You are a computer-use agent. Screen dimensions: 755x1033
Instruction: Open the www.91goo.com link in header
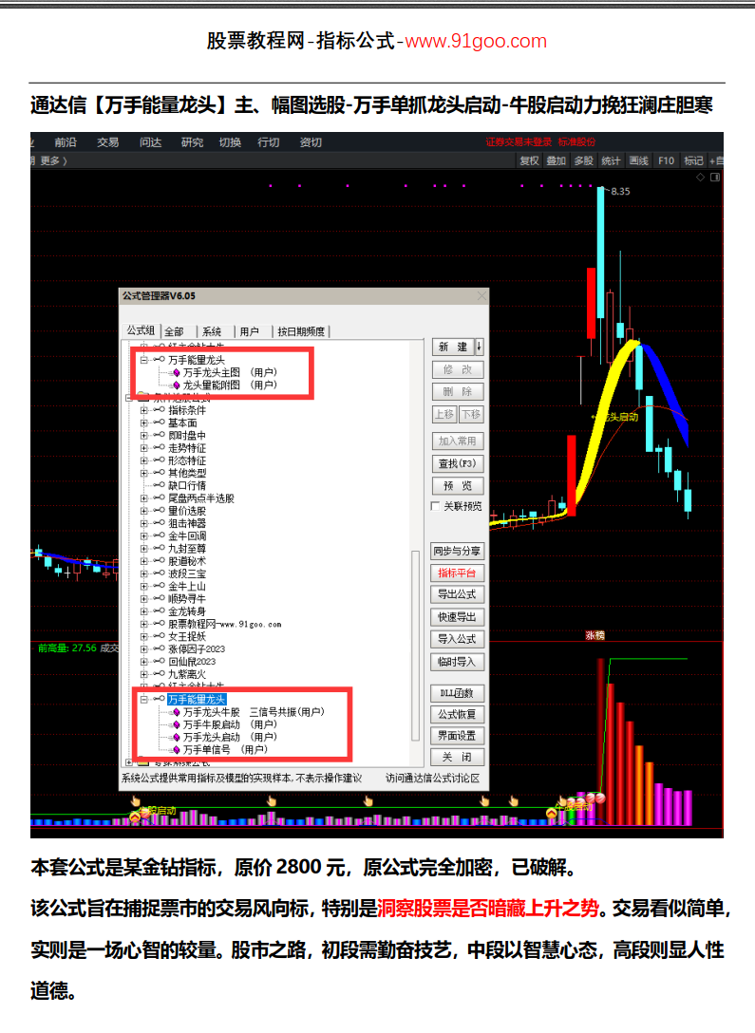(x=476, y=41)
